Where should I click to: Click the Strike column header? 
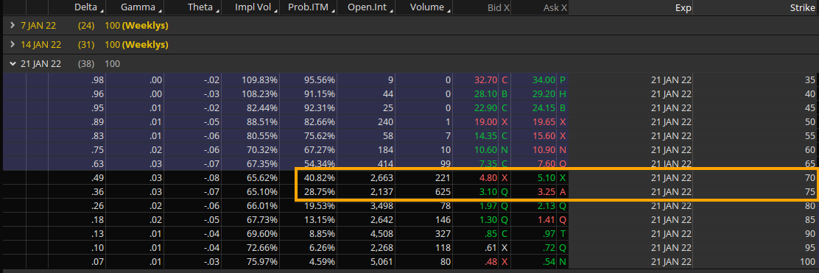click(802, 7)
